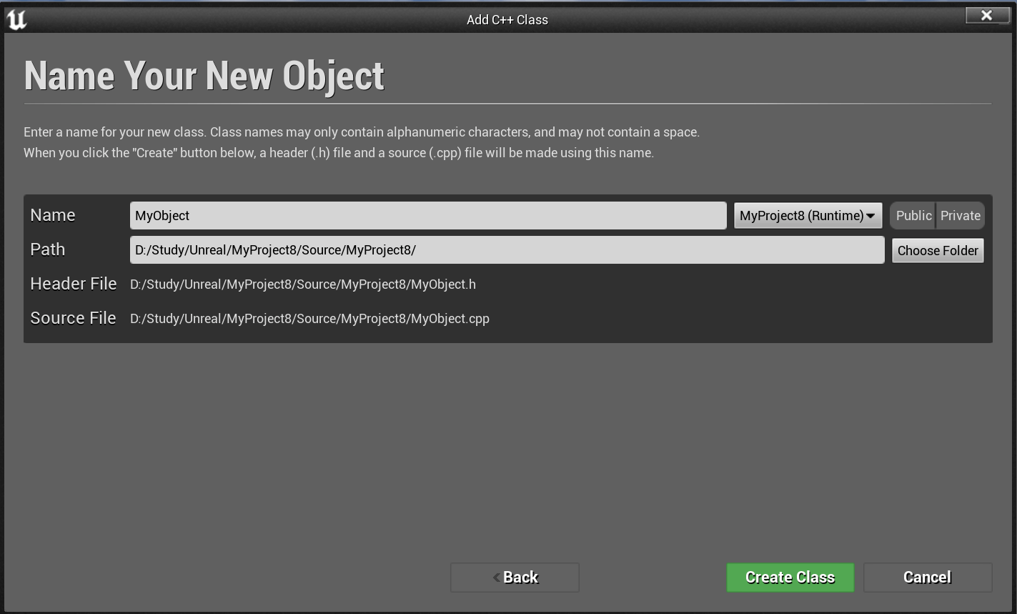1017x614 pixels.
Task: Set class location to Public
Action: click(x=913, y=215)
